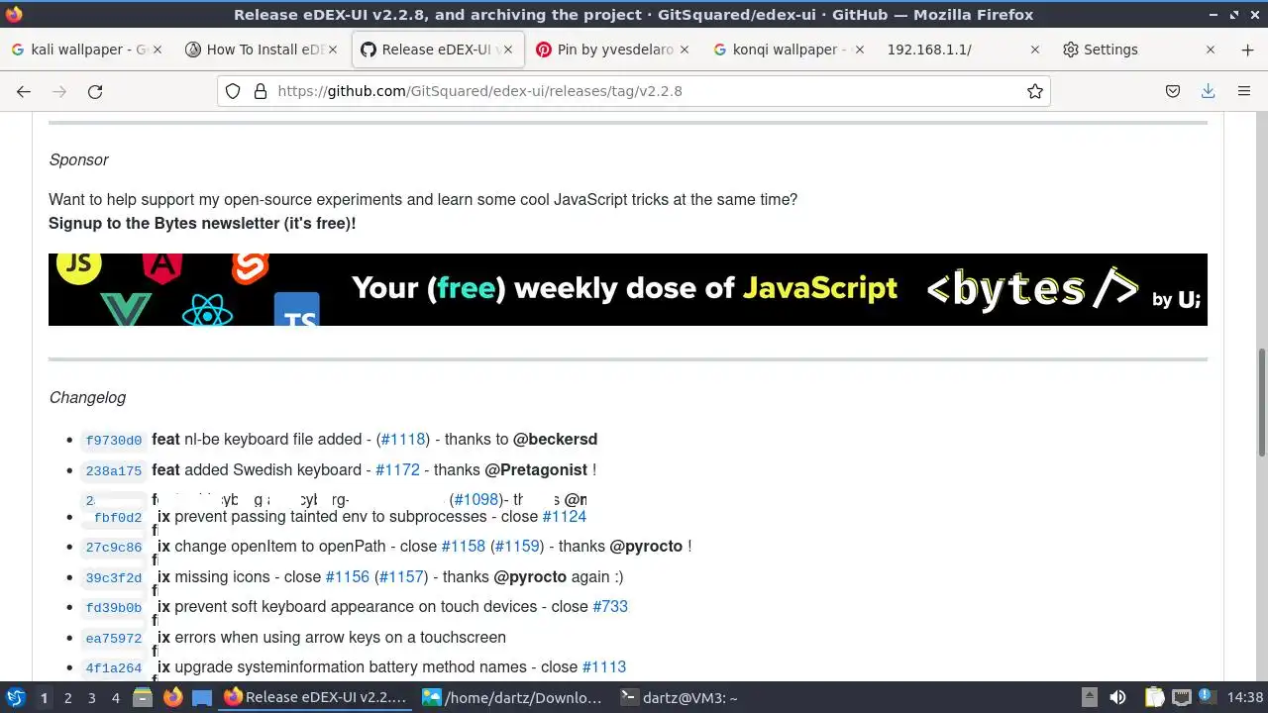
Task: Open the Firefox hamburger menu
Action: coord(1244,91)
